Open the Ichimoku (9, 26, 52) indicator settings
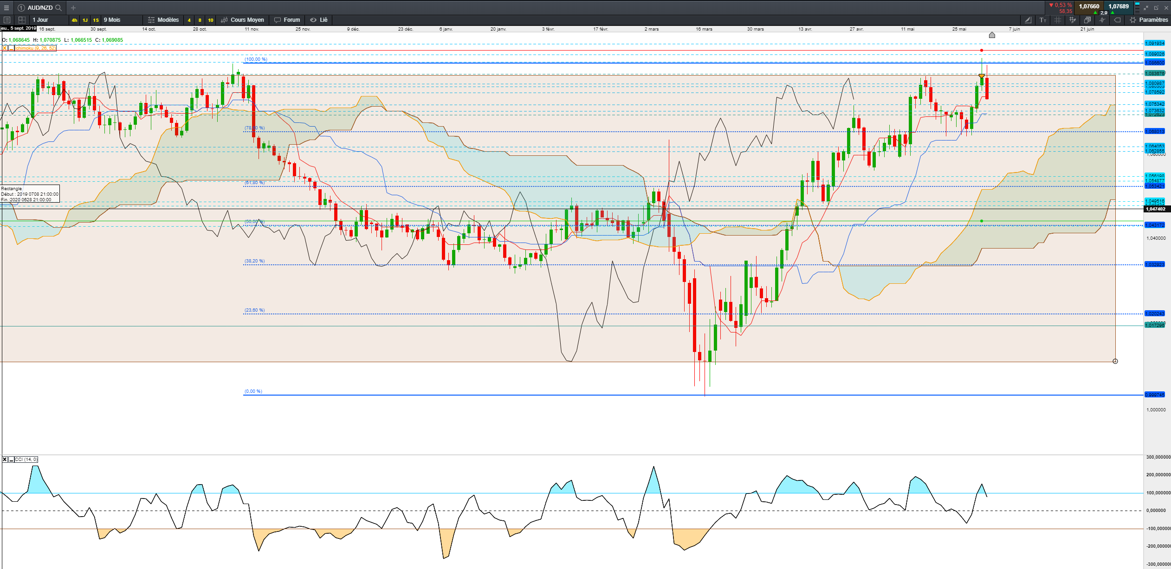1171x569 pixels. (x=36, y=48)
